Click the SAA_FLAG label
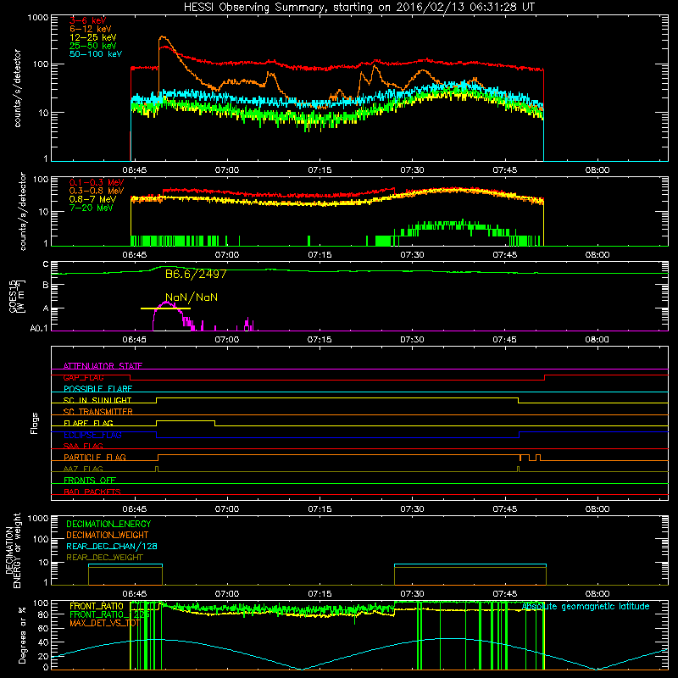Image resolution: width=678 pixels, height=678 pixels. click(83, 446)
